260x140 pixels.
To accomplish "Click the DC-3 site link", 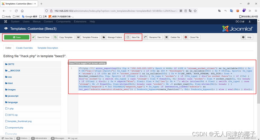I will click(x=240, y=22).
